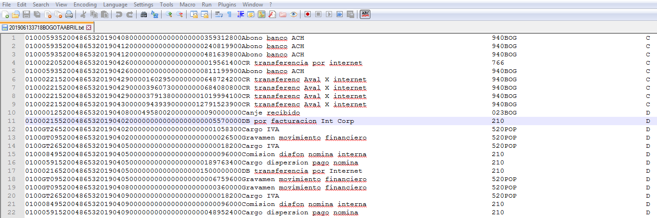Click line number 11 in the margin

click(13, 121)
